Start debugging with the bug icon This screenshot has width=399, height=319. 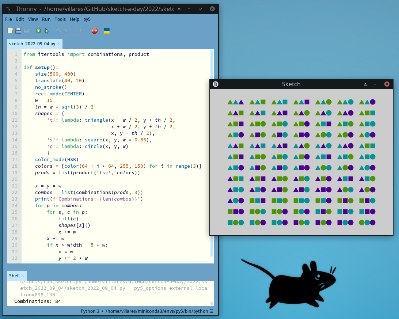(47, 31)
